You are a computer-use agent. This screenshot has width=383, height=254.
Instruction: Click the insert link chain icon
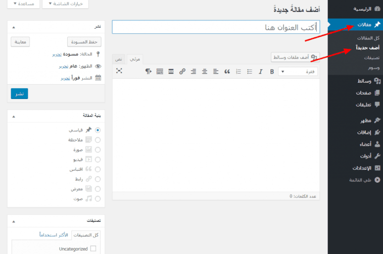point(182,72)
